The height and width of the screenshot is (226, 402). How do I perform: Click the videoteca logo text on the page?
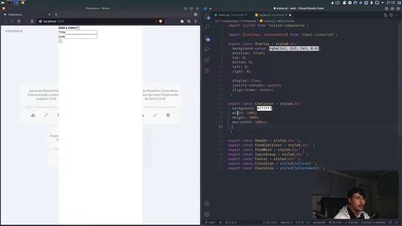(x=14, y=31)
